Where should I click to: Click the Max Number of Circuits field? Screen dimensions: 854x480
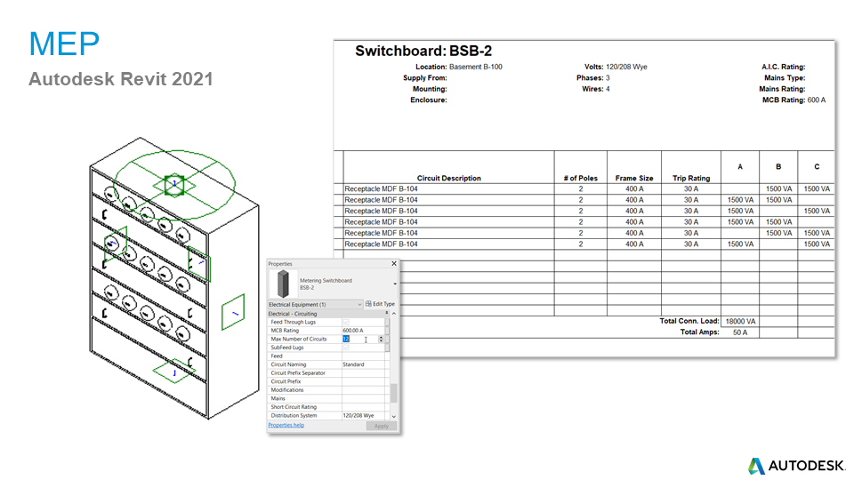pyautogui.click(x=359, y=339)
